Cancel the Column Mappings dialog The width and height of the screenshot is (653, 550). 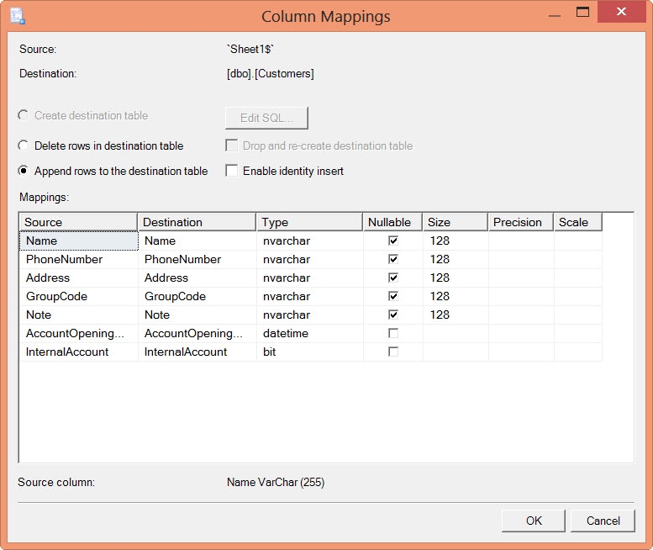tap(603, 521)
